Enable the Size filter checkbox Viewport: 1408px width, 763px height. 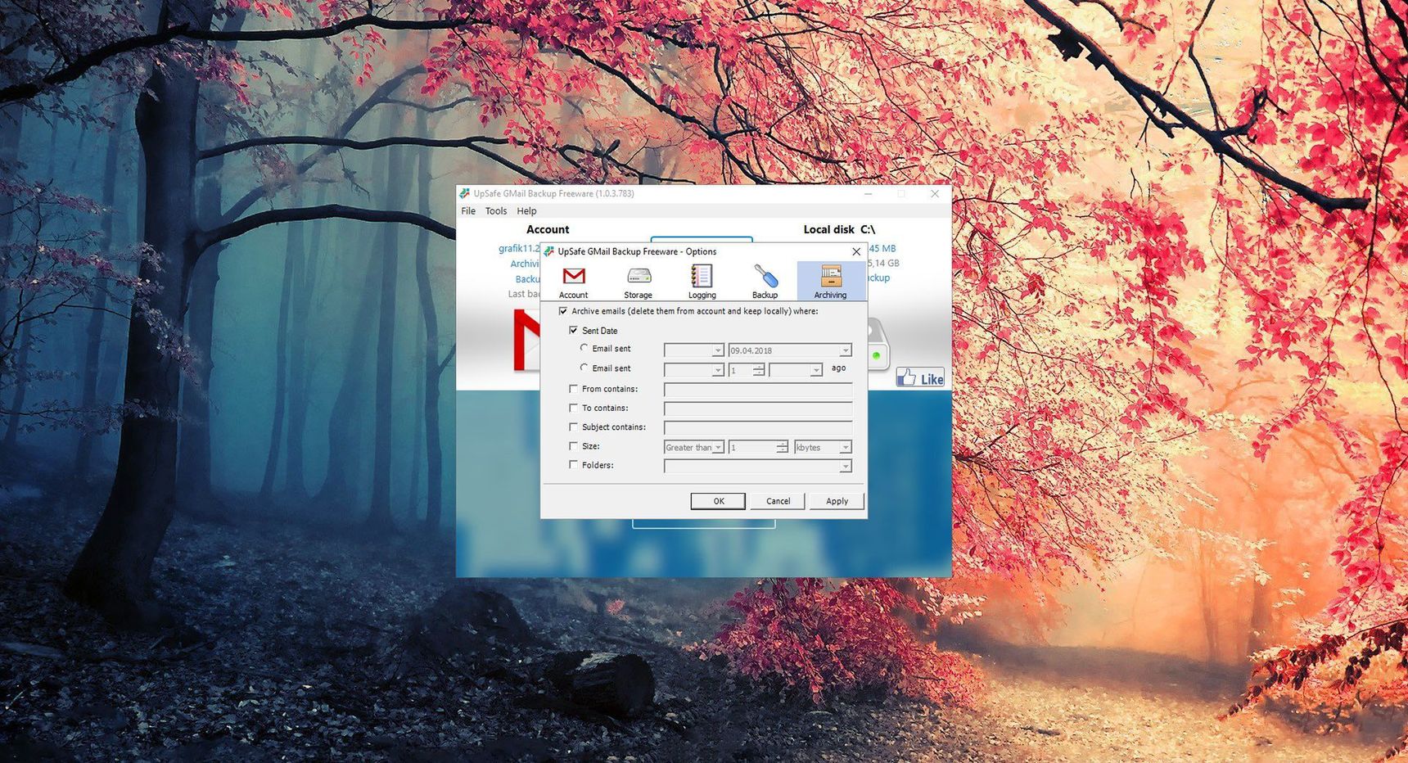(573, 446)
